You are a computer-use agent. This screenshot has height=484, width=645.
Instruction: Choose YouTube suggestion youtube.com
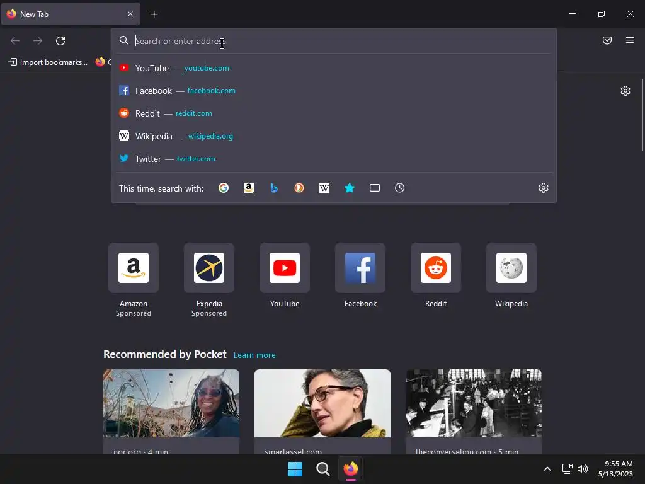[334, 68]
